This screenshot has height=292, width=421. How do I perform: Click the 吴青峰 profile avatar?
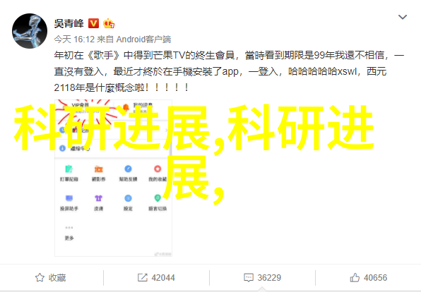click(30, 31)
